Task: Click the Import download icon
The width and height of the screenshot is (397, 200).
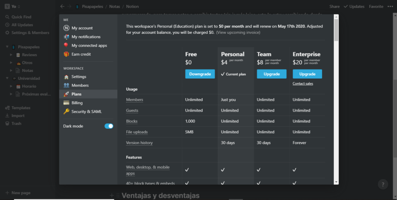Action: coord(7,116)
